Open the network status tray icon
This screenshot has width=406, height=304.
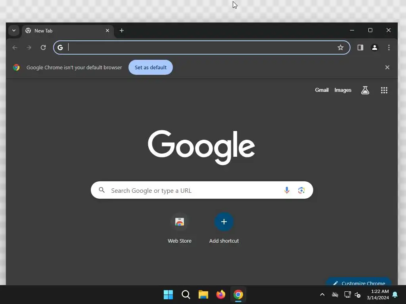[347, 294]
